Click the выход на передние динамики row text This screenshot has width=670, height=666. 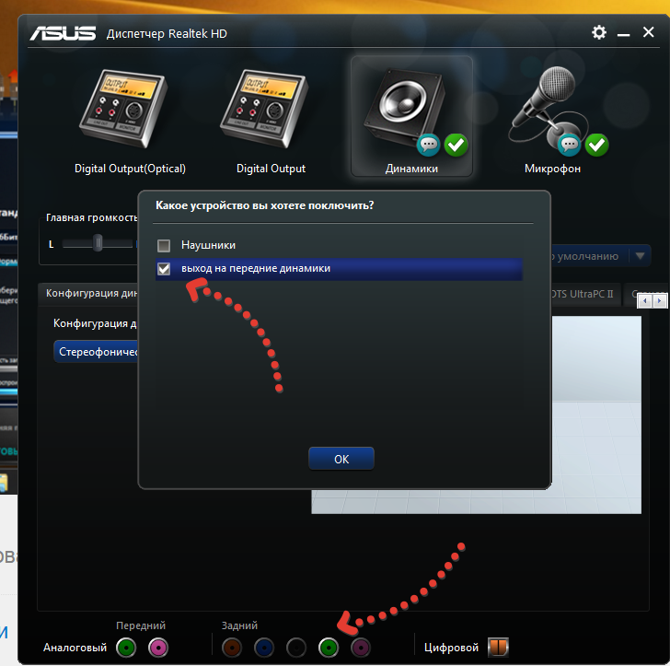pyautogui.click(x=256, y=268)
